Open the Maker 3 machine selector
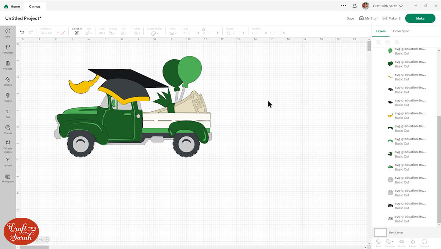The image size is (441, 249). (x=391, y=18)
